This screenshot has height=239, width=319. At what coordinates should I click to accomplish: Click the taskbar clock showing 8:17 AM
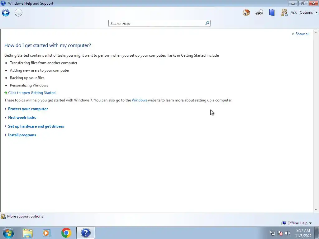303,233
